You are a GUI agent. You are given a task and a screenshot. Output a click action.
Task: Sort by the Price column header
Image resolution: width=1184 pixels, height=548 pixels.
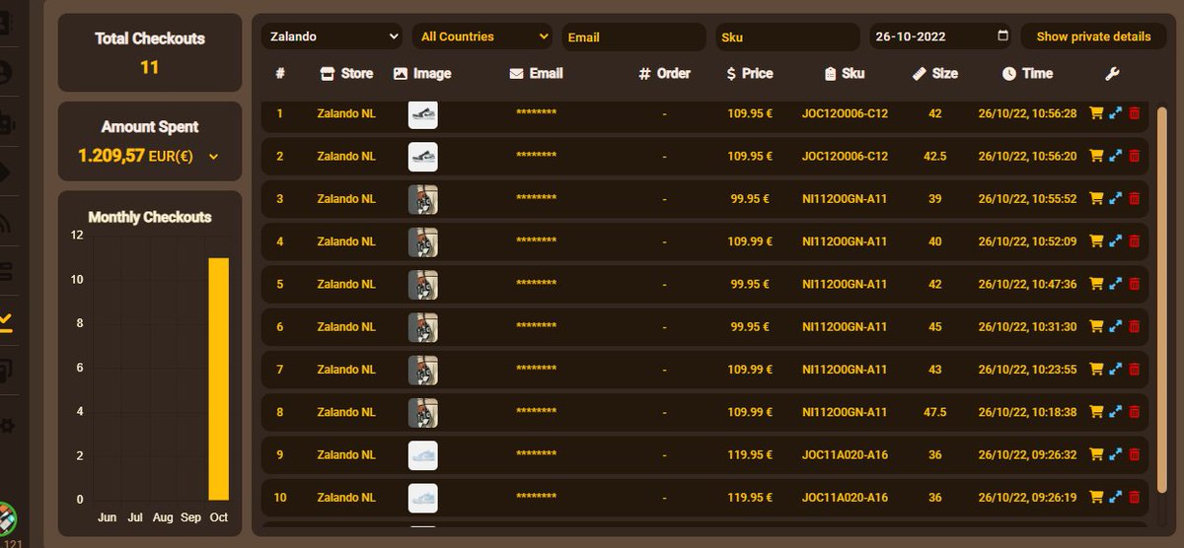pos(750,73)
